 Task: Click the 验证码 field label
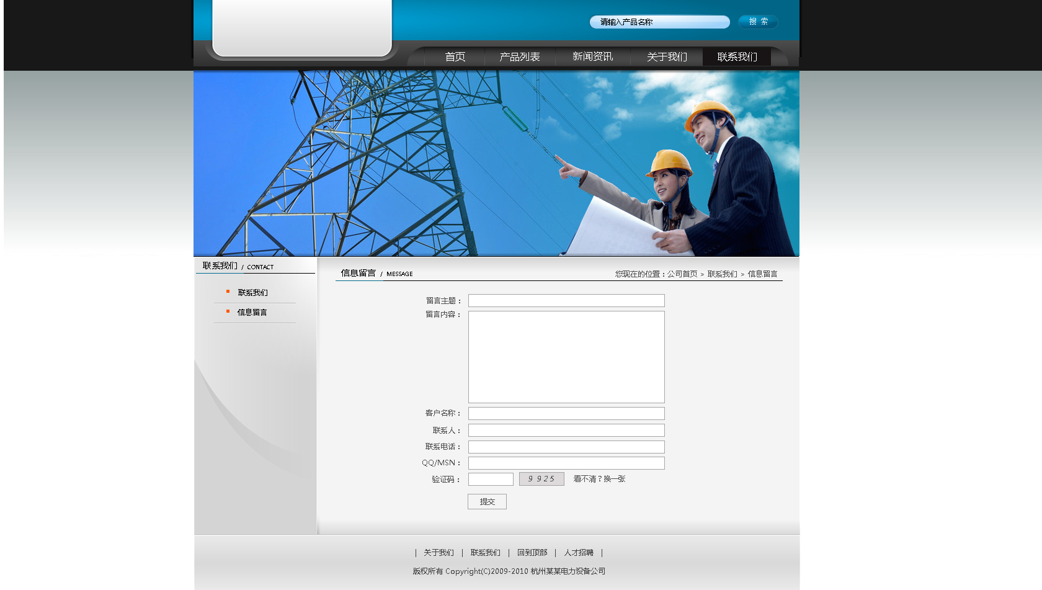click(x=446, y=480)
